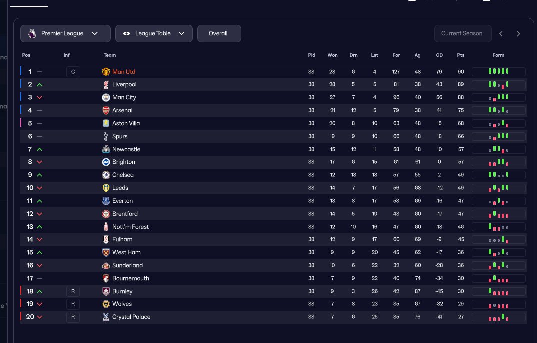Click the Current Season button

pyautogui.click(x=462, y=34)
